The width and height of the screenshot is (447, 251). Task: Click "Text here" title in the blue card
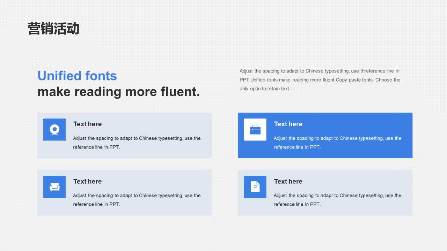coord(288,124)
